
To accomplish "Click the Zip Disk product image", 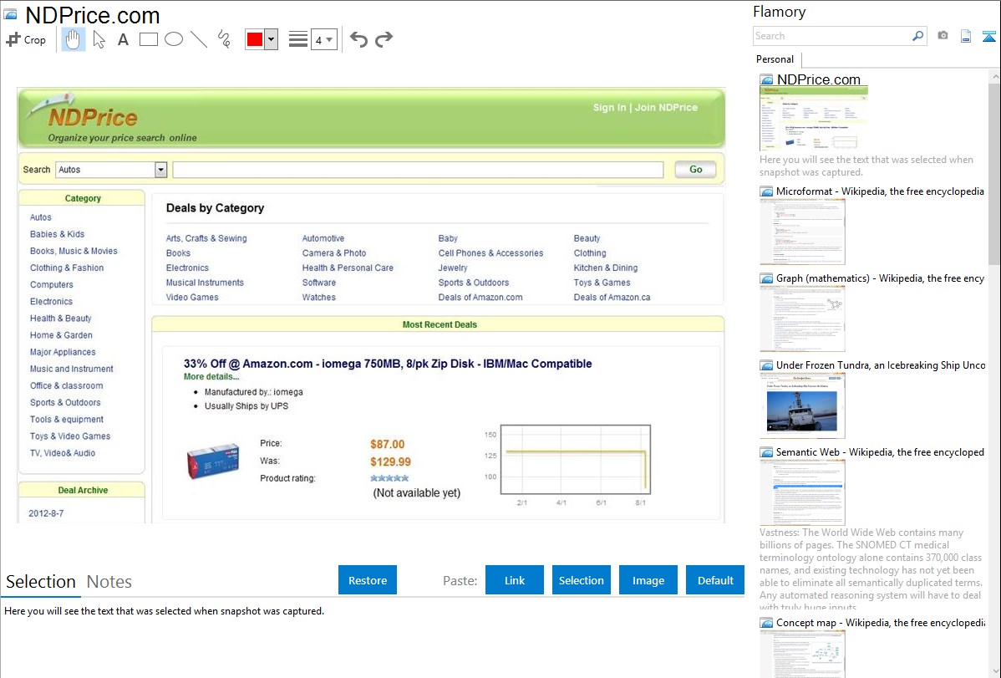I will (212, 460).
